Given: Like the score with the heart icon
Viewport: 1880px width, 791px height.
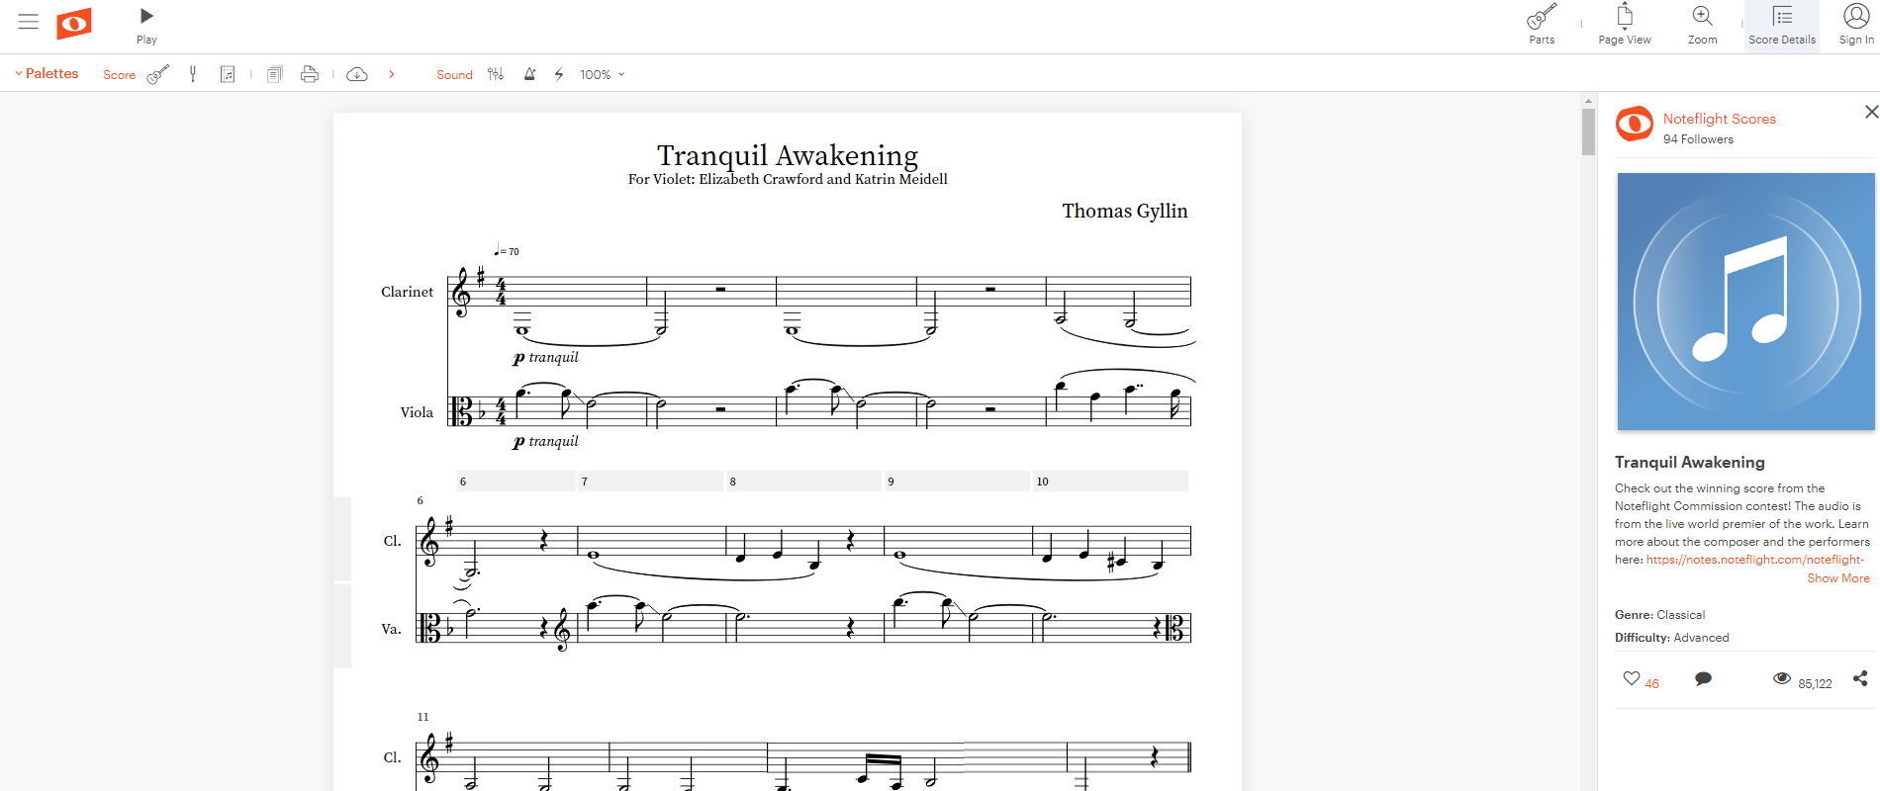Looking at the screenshot, I should point(1632,678).
